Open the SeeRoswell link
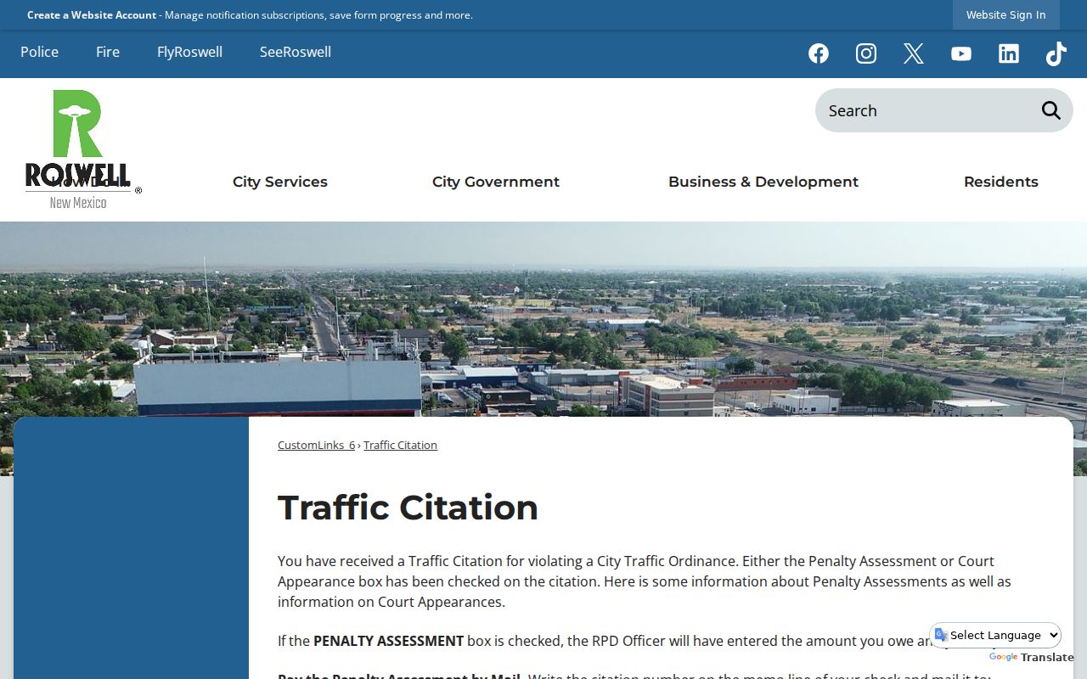This screenshot has height=679, width=1087. pyautogui.click(x=296, y=52)
